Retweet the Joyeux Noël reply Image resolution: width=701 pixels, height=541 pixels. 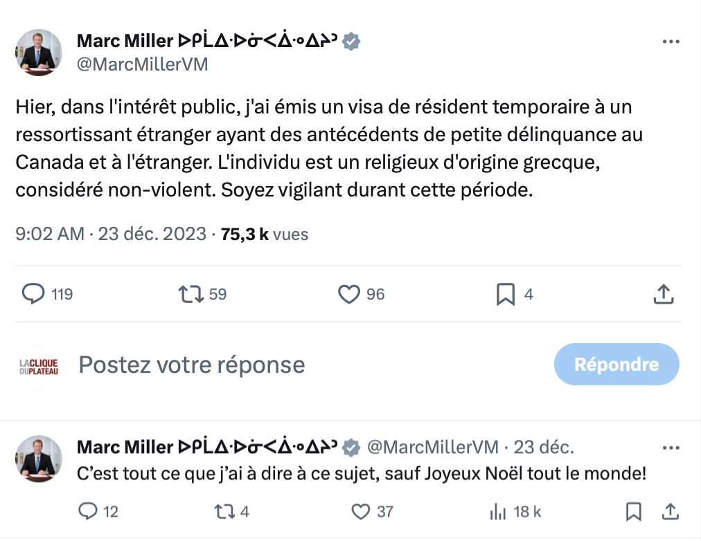click(x=224, y=511)
